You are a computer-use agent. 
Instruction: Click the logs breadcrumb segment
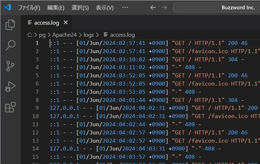(89, 35)
